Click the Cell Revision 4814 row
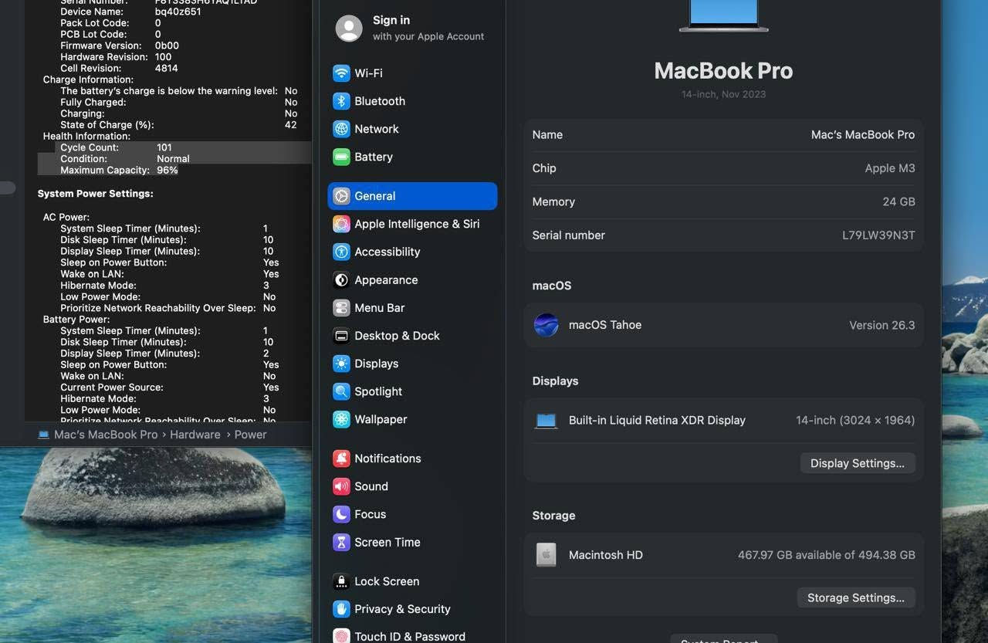Viewport: 988px width, 643px height. coord(119,68)
